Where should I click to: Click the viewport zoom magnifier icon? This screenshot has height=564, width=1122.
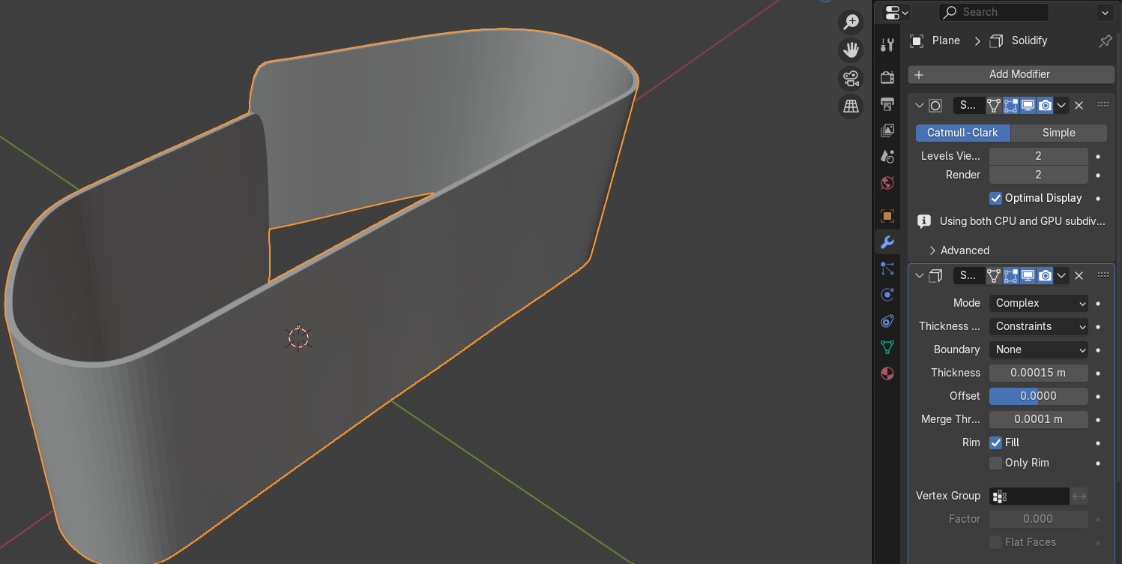851,22
